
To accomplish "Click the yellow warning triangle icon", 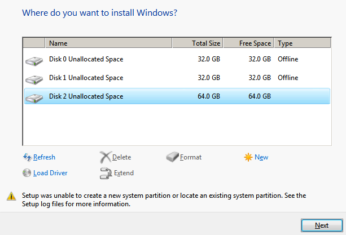I will point(11,196).
